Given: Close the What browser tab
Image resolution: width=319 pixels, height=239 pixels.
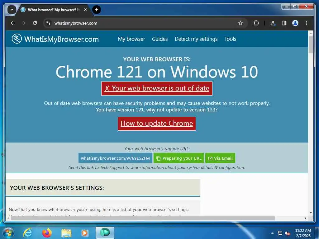Looking at the screenshot, I should pyautogui.click(x=85, y=10).
